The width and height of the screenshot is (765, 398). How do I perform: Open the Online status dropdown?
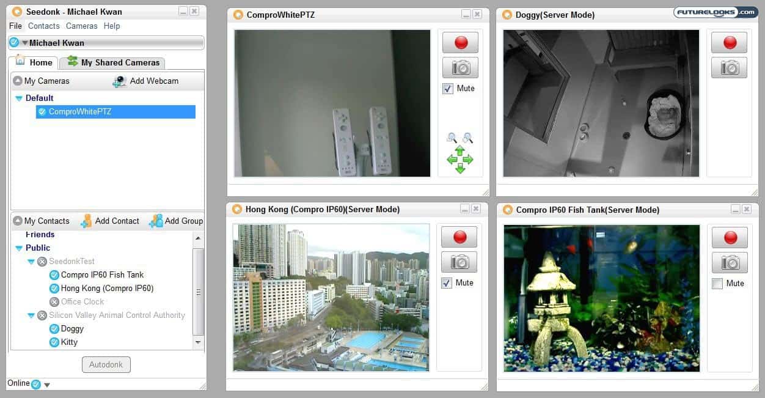point(47,385)
